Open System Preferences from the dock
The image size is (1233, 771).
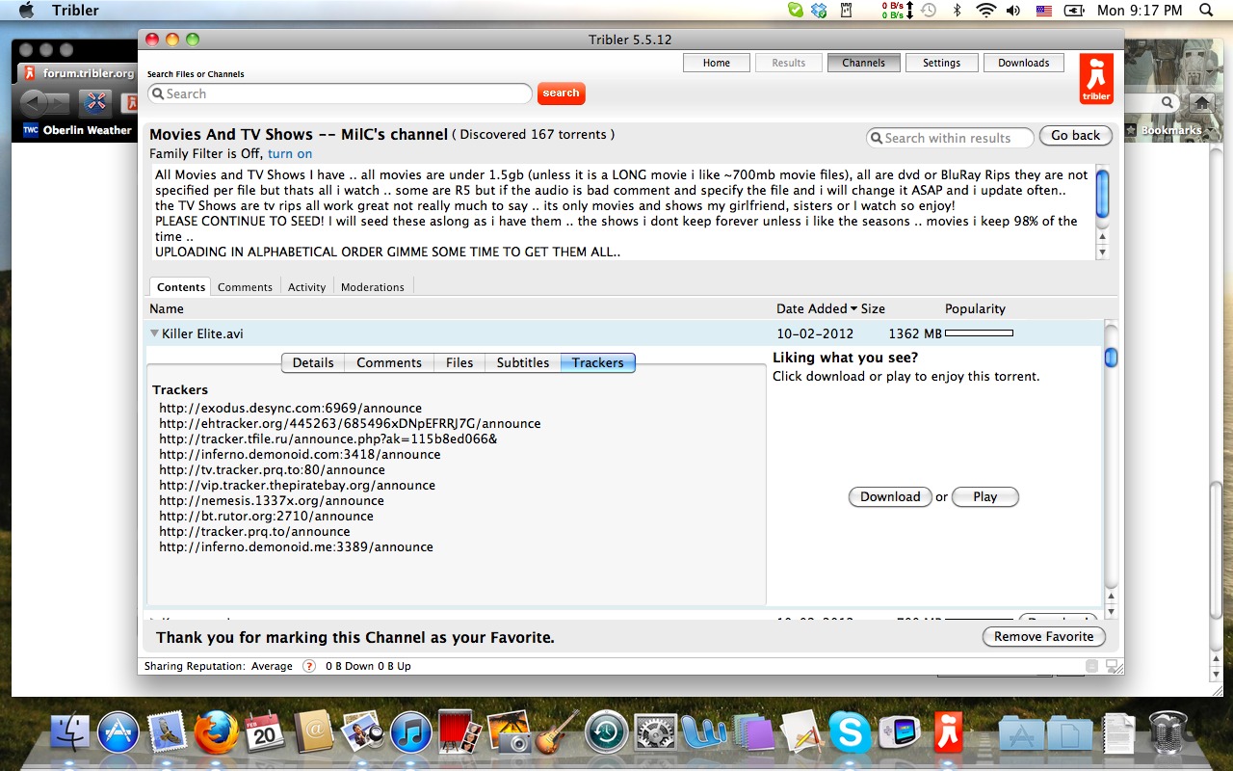(655, 733)
